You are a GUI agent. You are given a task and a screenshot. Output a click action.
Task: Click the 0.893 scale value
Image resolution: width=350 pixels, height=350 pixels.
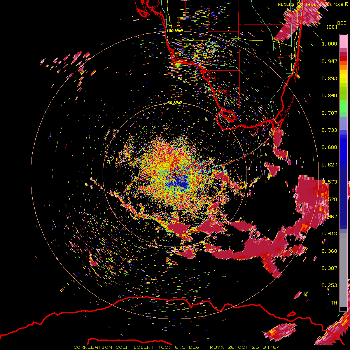pos(329,78)
